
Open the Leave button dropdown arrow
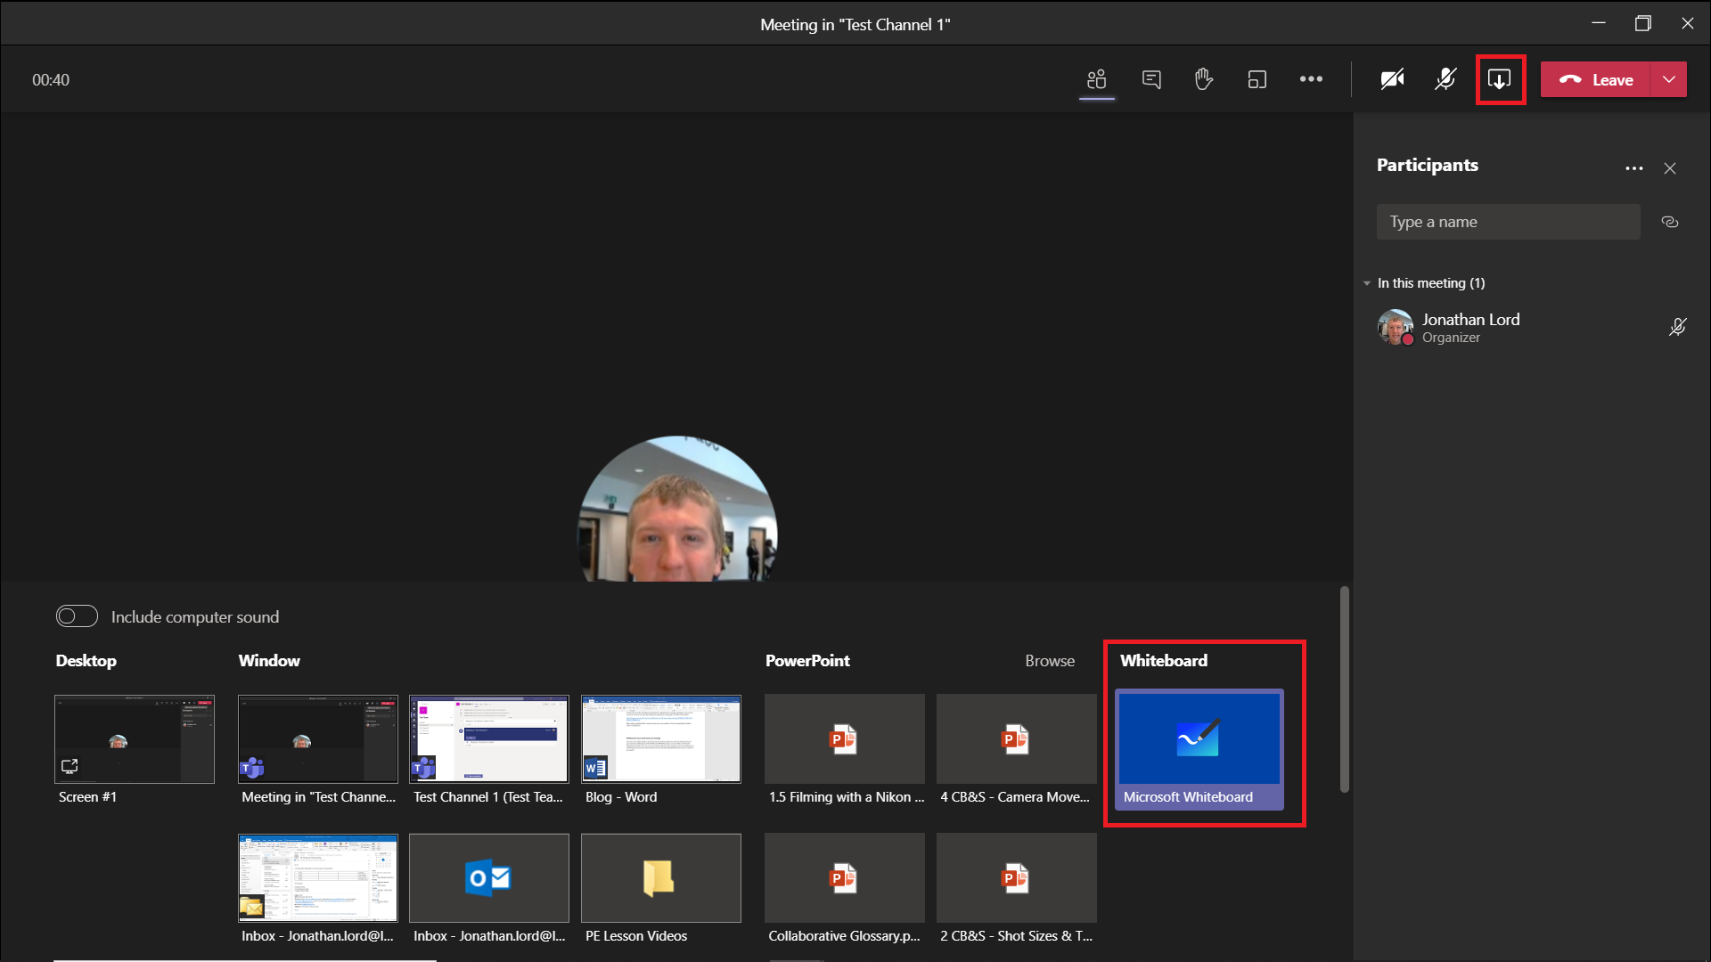point(1667,79)
